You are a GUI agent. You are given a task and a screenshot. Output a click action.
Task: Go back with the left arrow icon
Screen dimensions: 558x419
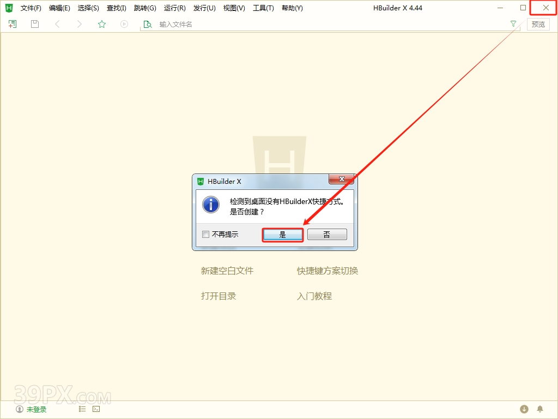57,24
